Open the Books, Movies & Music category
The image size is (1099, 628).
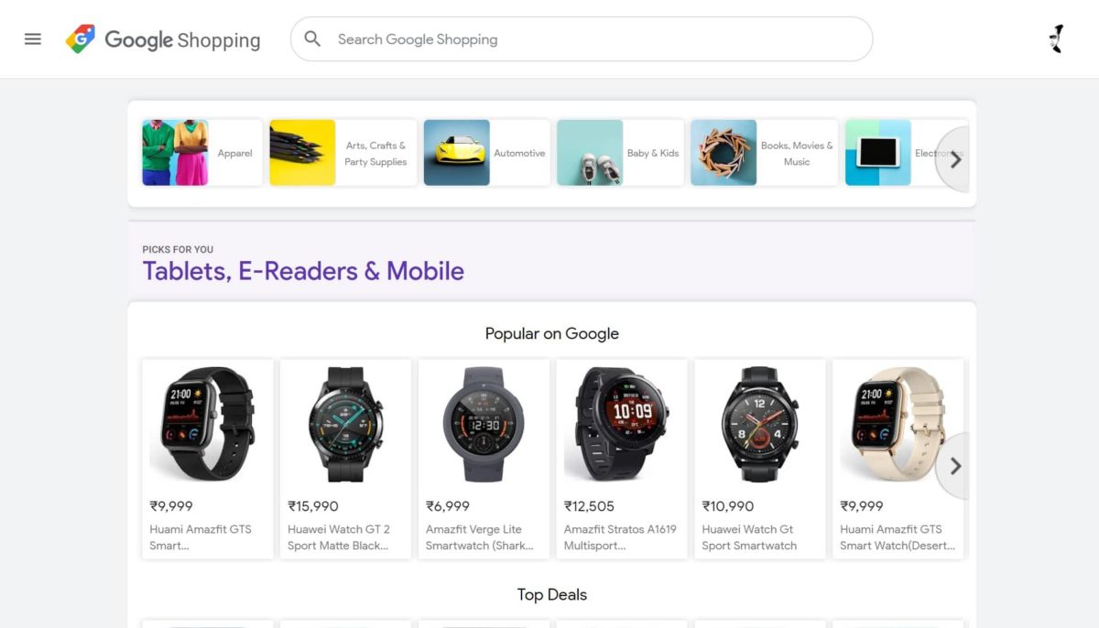coord(762,153)
